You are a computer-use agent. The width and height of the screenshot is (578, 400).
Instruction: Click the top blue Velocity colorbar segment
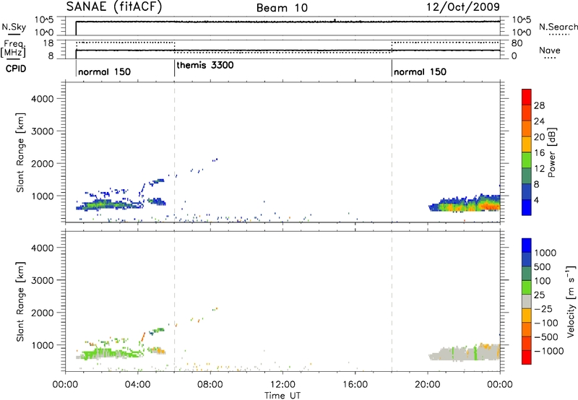coord(527,245)
